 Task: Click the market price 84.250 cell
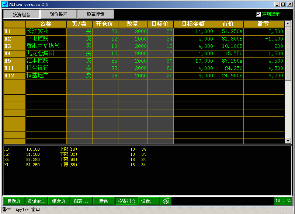[x=229, y=68]
